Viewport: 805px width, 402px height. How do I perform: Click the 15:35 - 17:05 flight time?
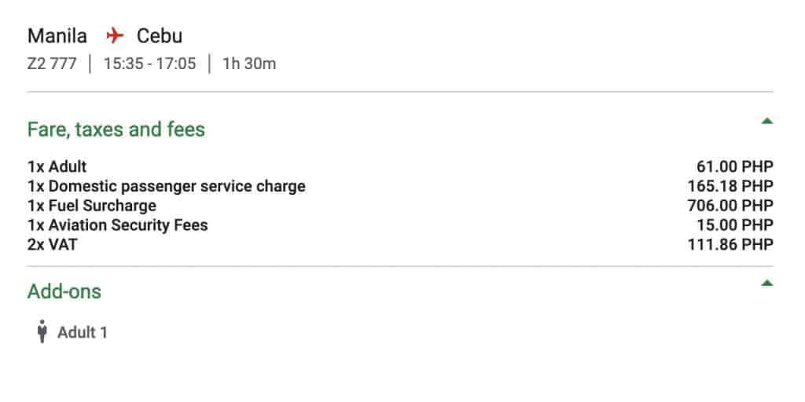pyautogui.click(x=150, y=64)
